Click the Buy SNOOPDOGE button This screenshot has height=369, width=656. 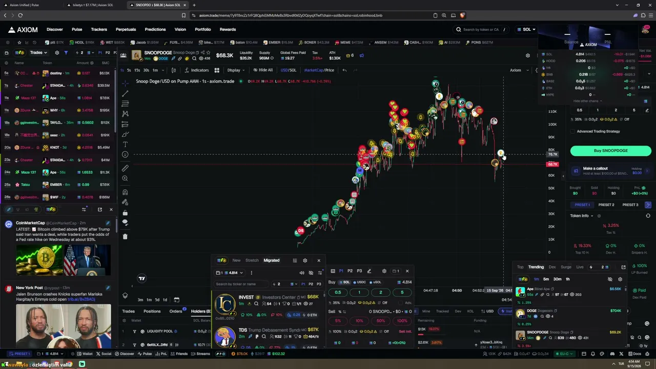[611, 151]
